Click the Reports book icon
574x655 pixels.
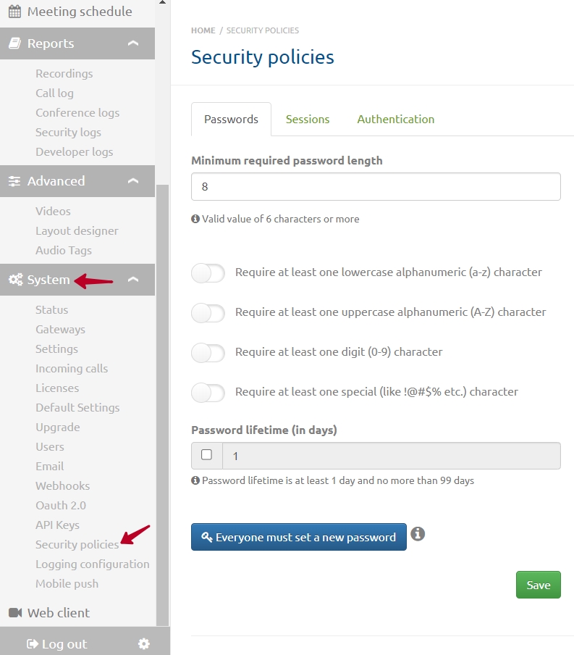pos(14,43)
